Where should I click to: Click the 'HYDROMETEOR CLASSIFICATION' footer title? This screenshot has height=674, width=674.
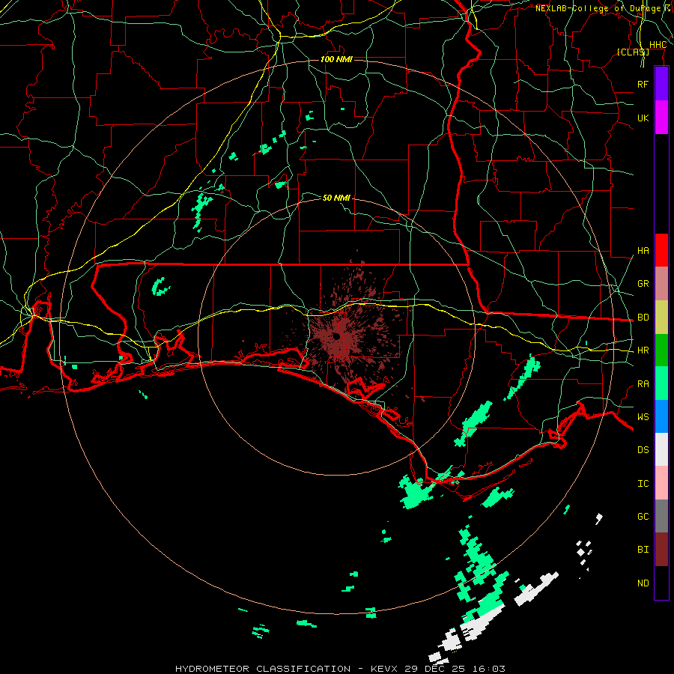point(263,669)
